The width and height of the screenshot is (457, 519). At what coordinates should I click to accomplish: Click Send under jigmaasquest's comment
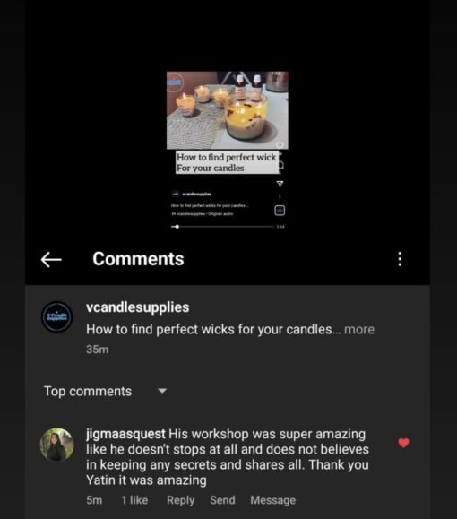[222, 500]
